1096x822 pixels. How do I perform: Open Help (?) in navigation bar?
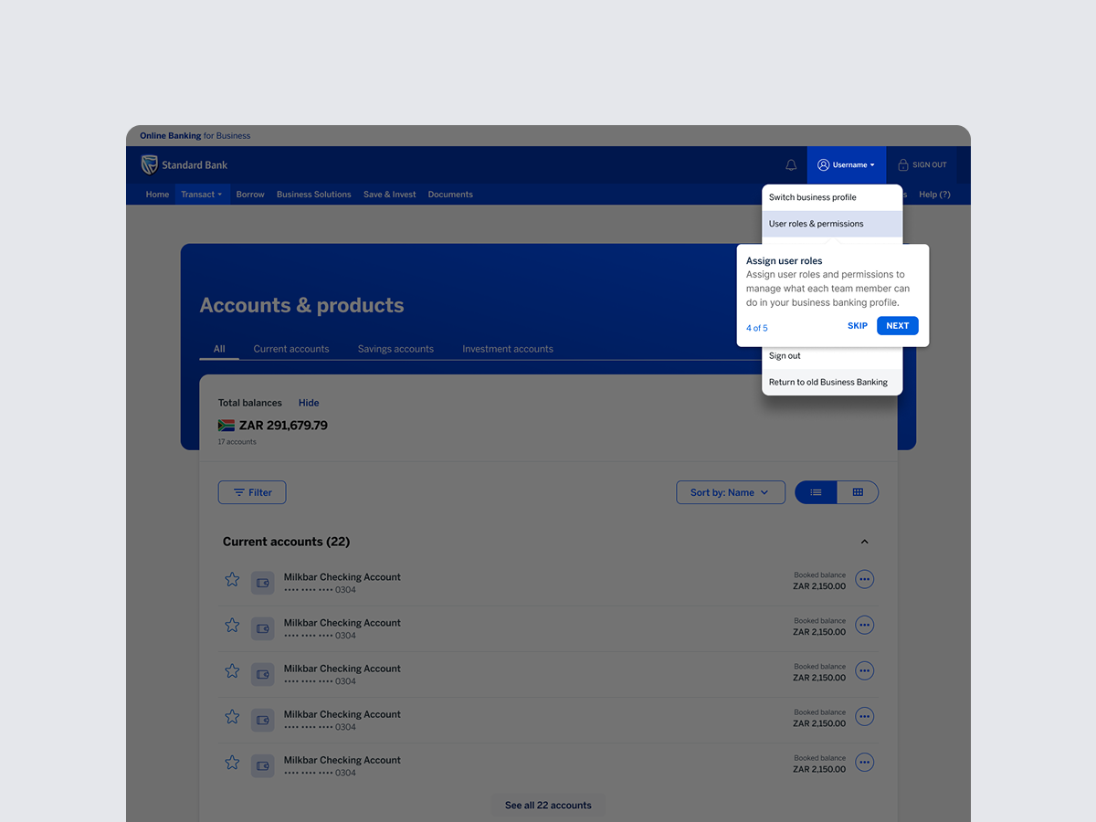pyautogui.click(x=934, y=195)
